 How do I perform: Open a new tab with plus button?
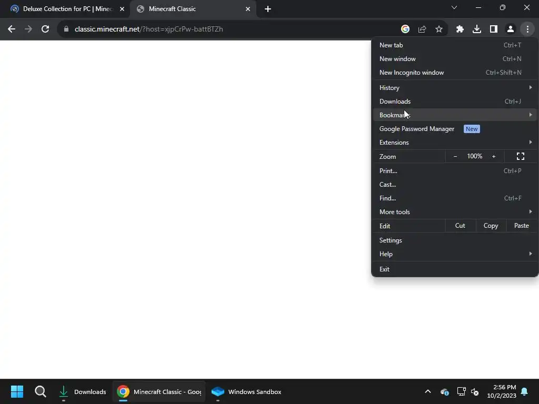tap(268, 9)
